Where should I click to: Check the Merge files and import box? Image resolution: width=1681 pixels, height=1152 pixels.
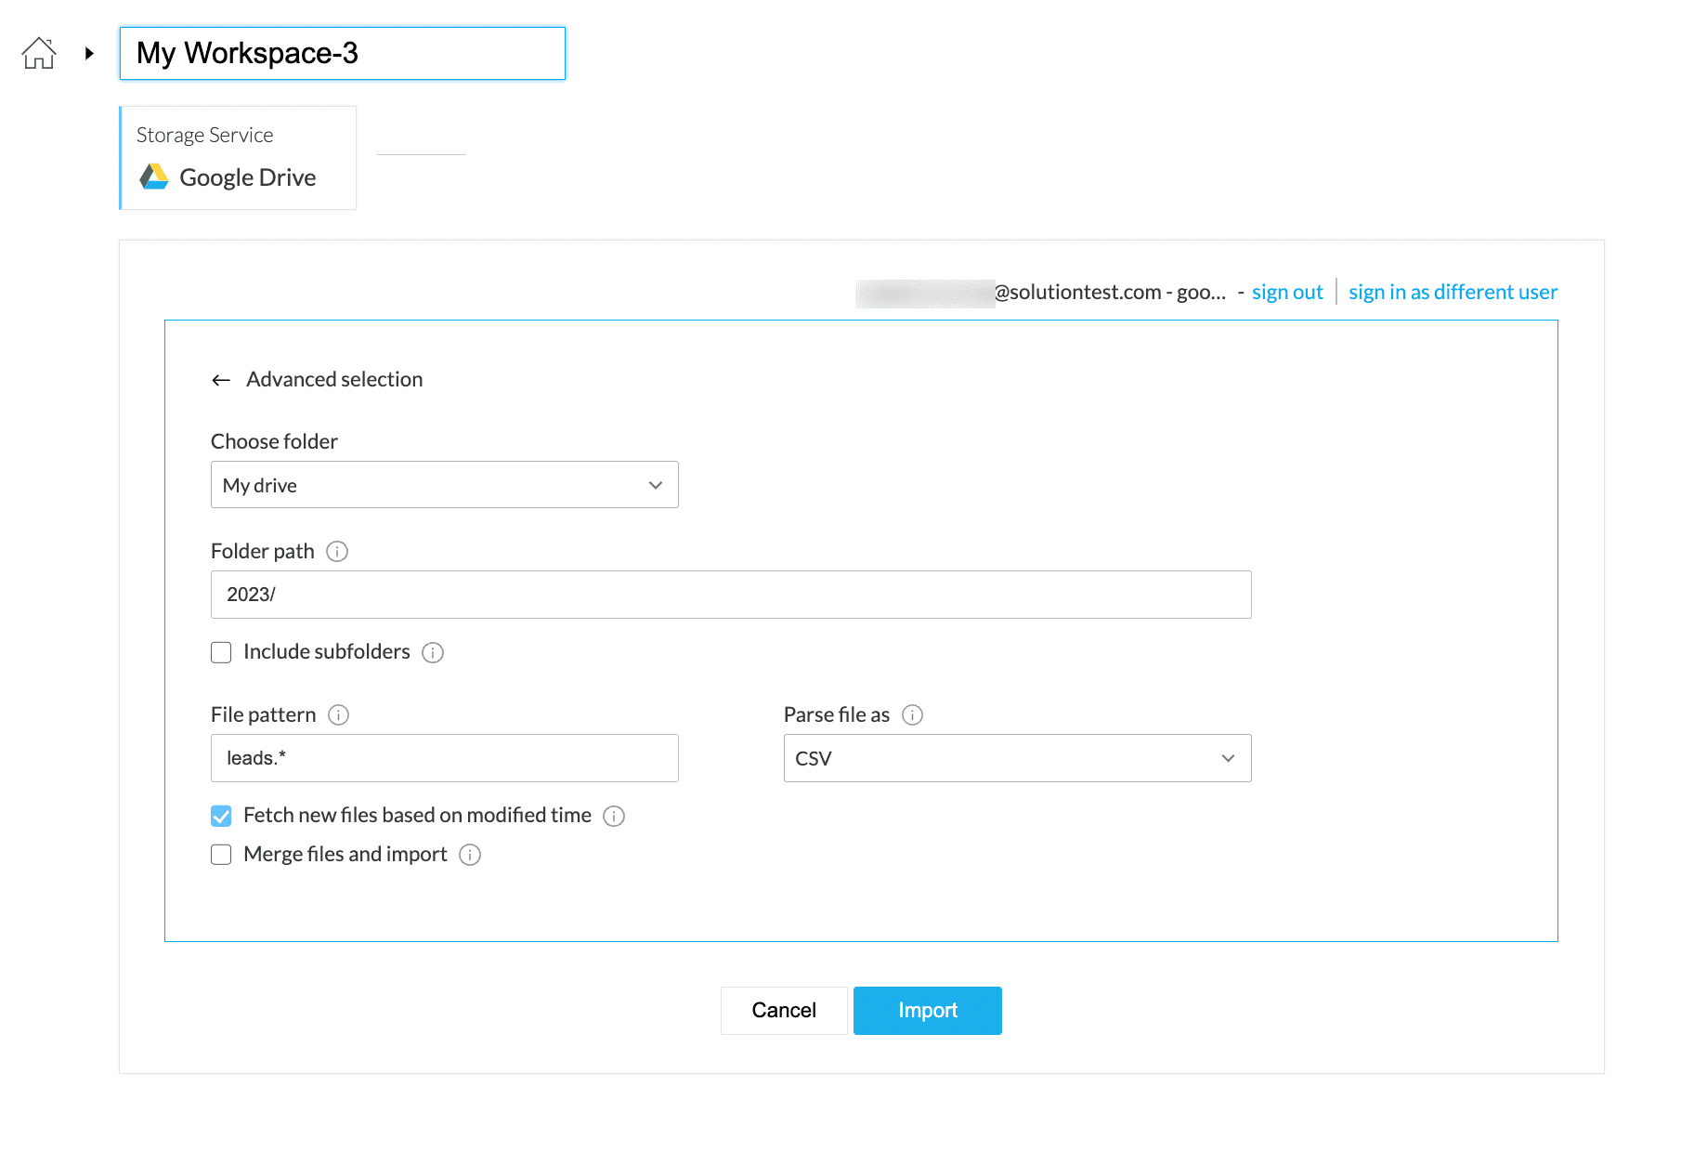[221, 855]
